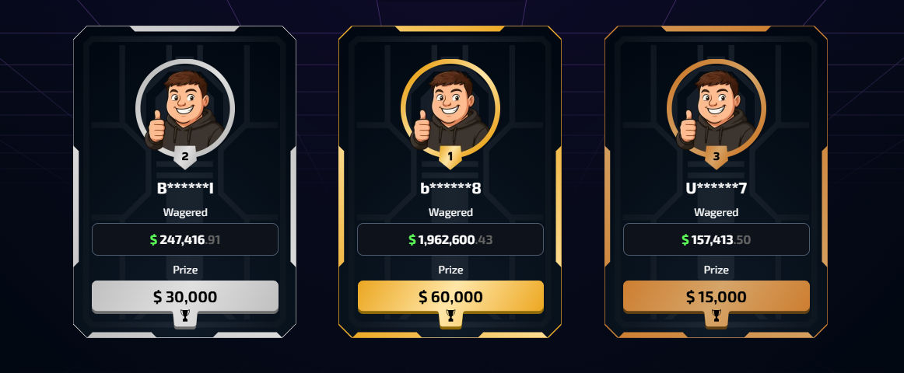Screen dimensions: 904x373
Task: Click the green dollar sign beside 247,416.91
Action: pos(153,239)
